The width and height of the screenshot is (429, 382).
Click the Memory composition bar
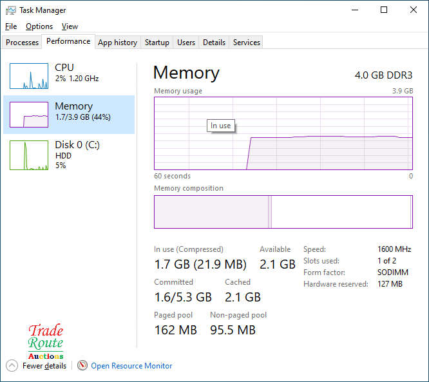[x=283, y=212]
